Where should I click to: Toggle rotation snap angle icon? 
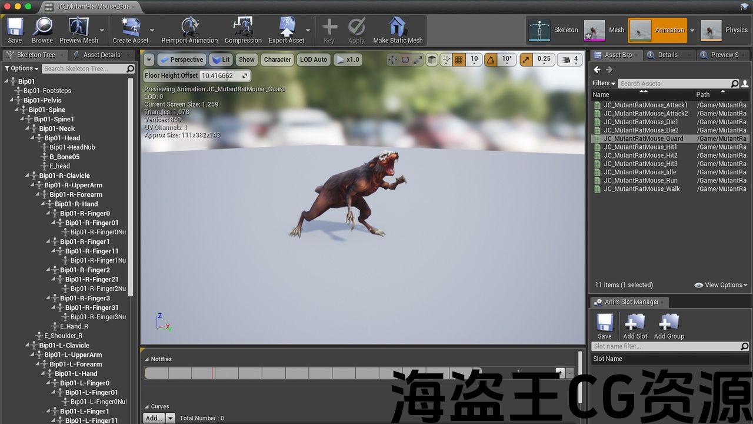tap(491, 59)
